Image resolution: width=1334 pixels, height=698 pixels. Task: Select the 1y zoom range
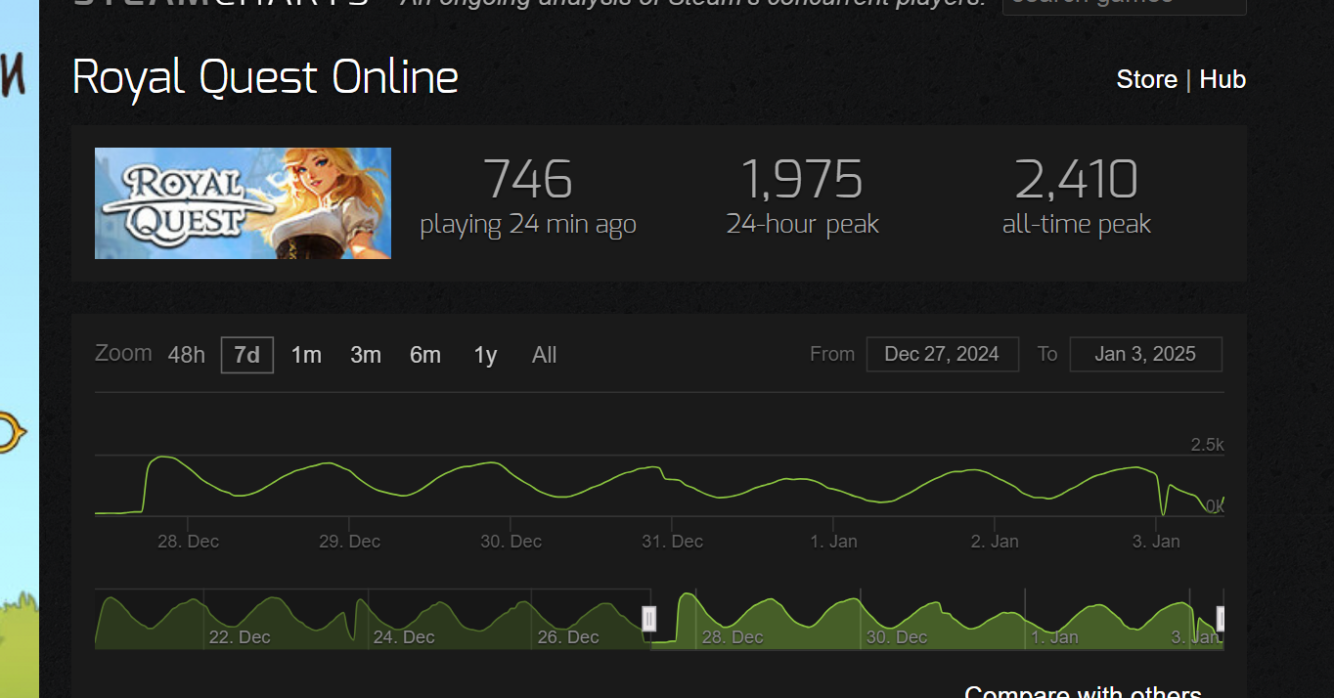click(x=485, y=355)
